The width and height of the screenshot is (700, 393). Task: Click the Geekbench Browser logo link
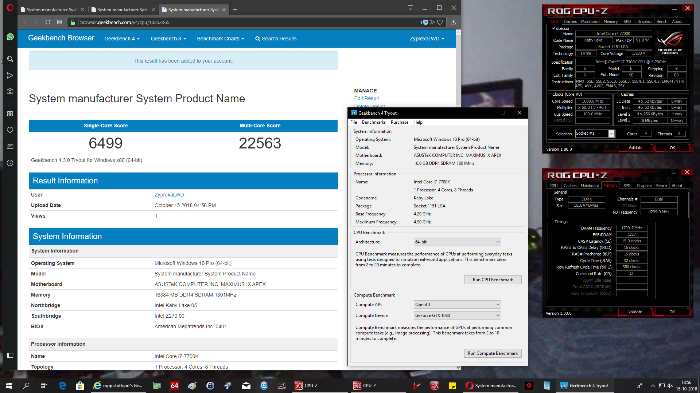click(61, 38)
